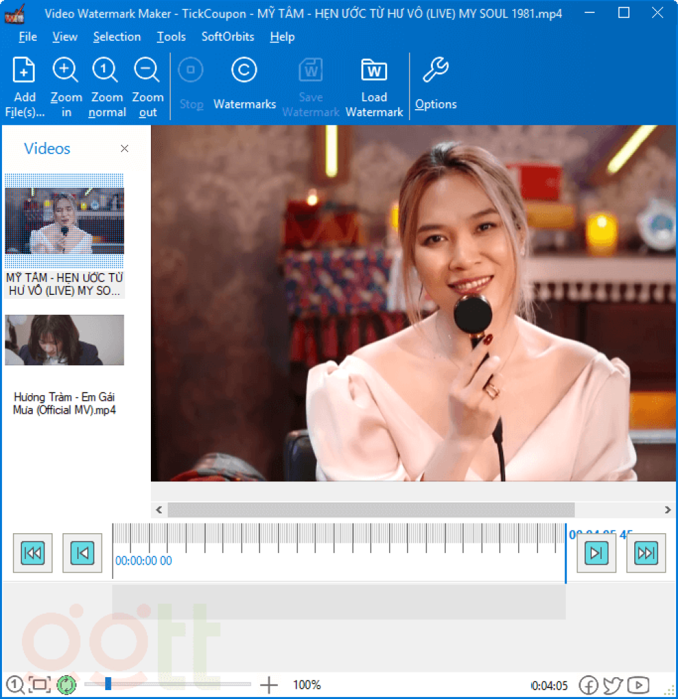Open the YouTube link icon
678x699 pixels.
tap(638, 685)
